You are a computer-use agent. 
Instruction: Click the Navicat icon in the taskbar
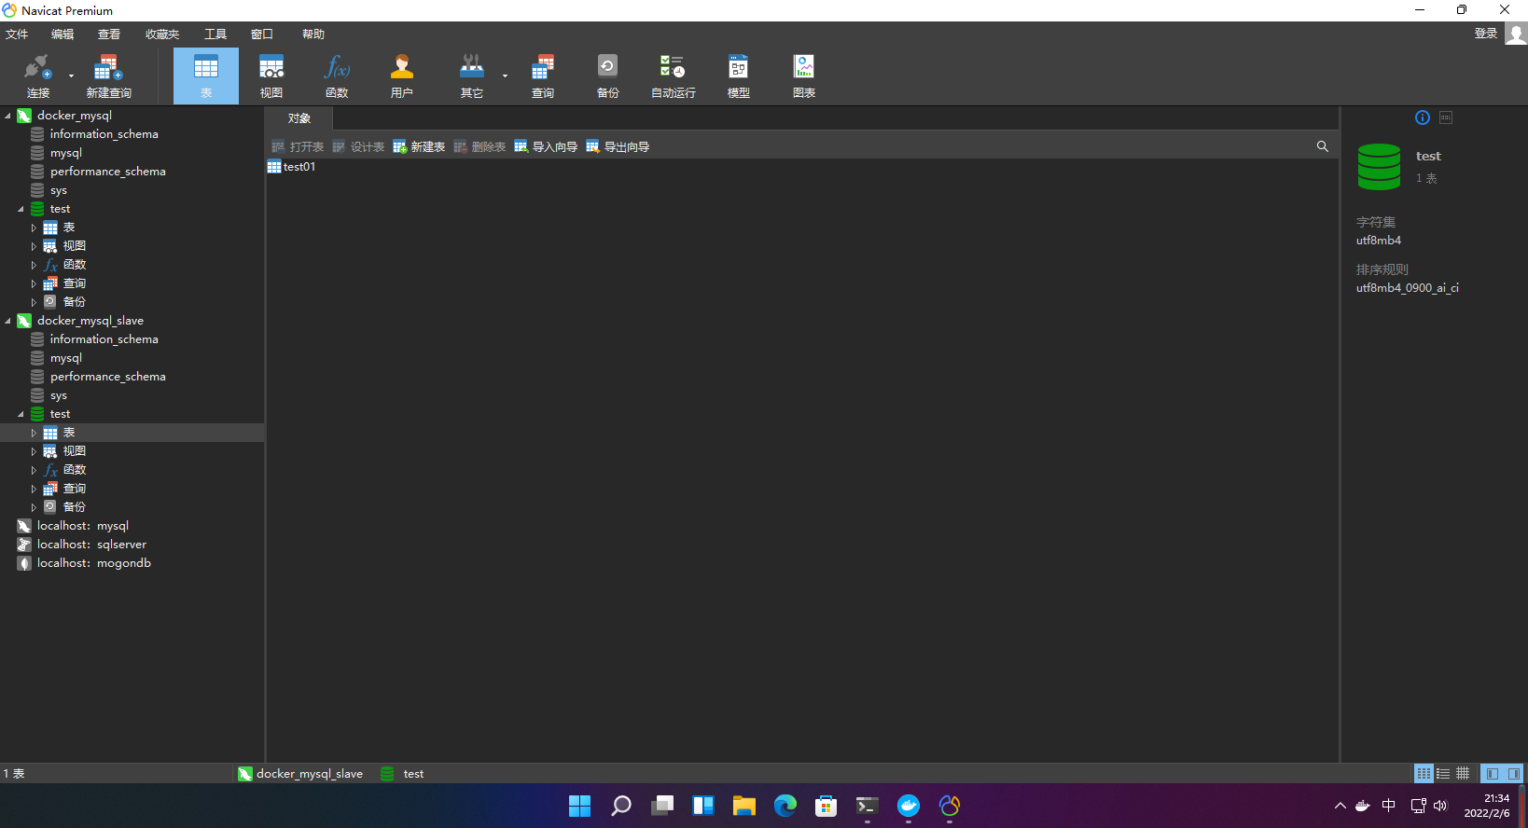pos(950,806)
